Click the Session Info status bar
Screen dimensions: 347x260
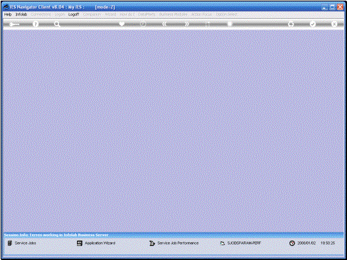pos(173,235)
